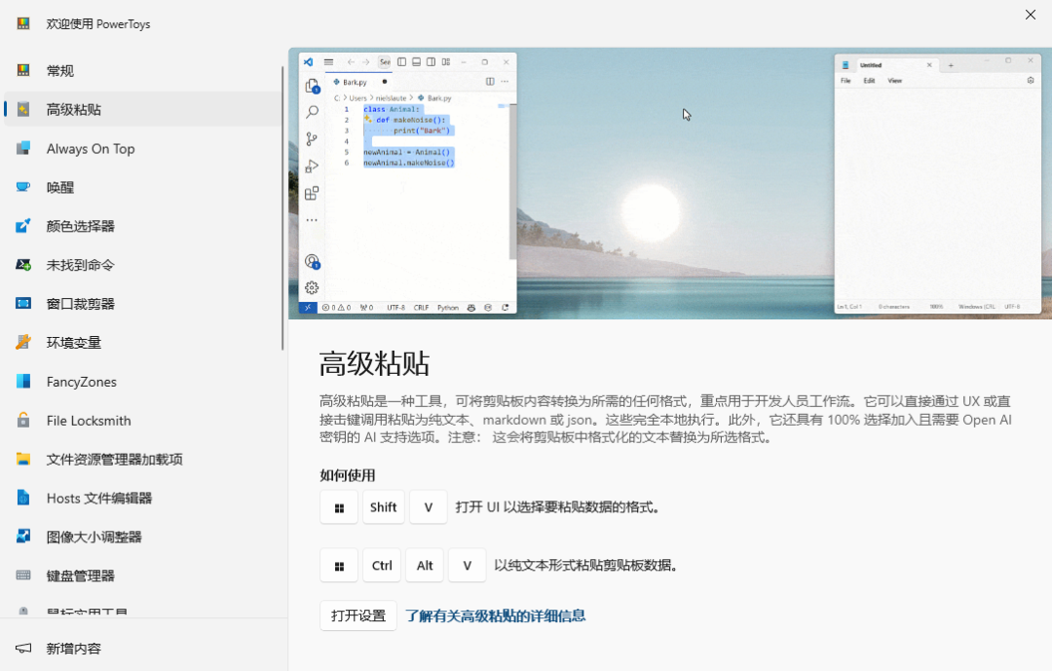Open the FancyZones page
Screen dimensions: 1052x671
click(141, 382)
